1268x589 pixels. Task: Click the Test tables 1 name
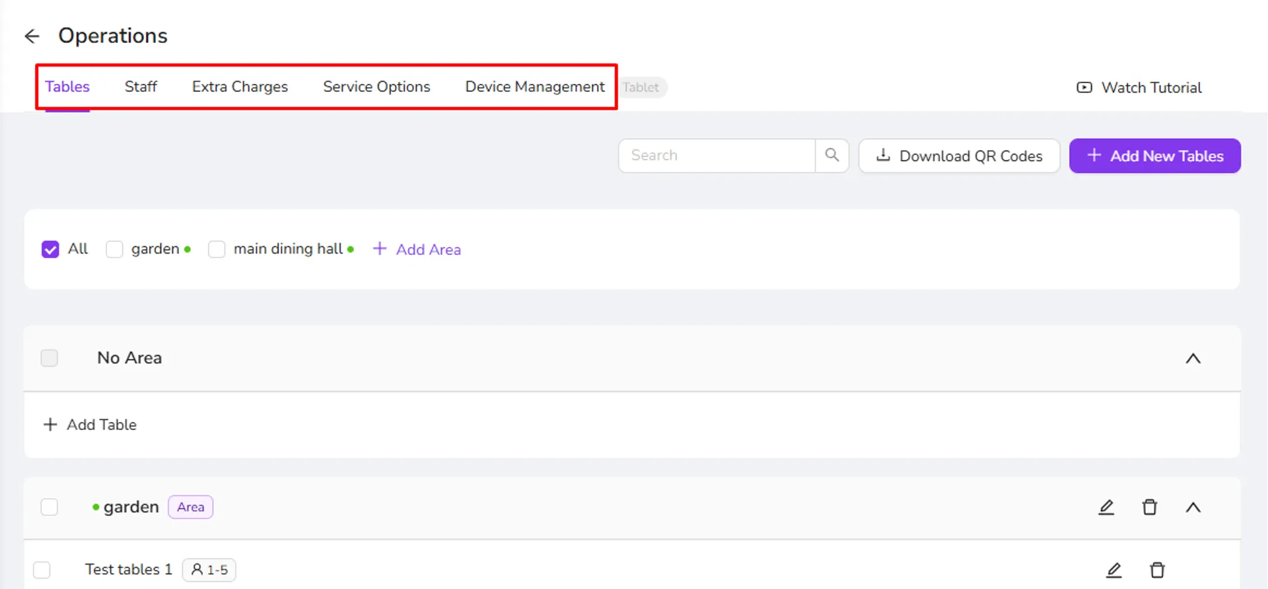(129, 569)
